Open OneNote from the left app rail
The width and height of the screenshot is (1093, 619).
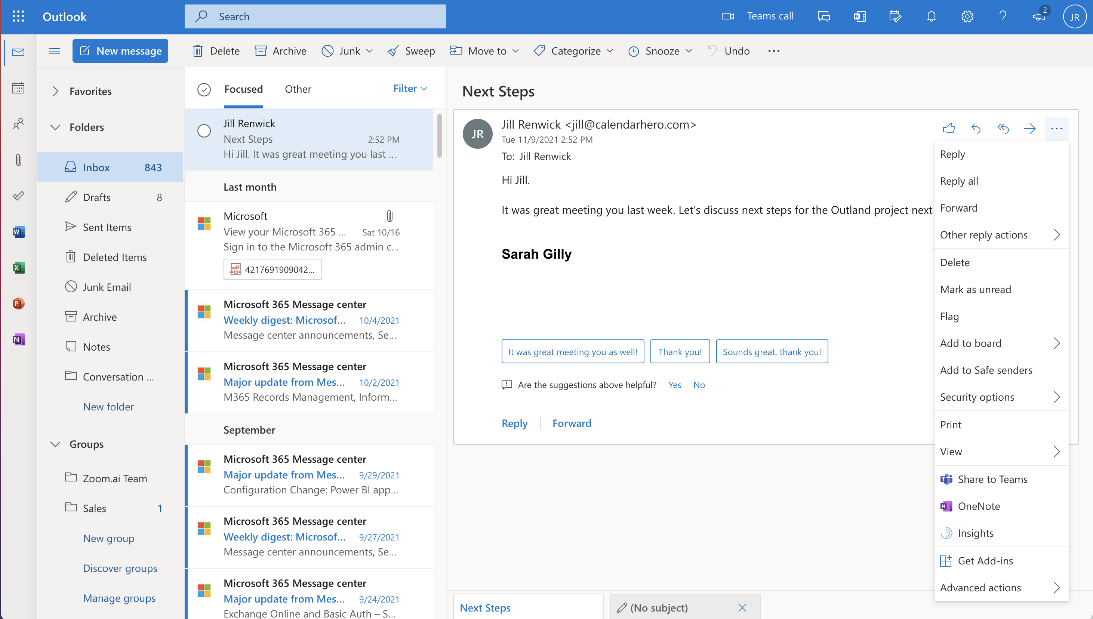coord(18,339)
